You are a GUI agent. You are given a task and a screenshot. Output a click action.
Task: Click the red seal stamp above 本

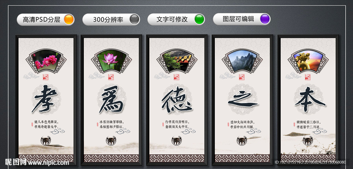click(308, 77)
